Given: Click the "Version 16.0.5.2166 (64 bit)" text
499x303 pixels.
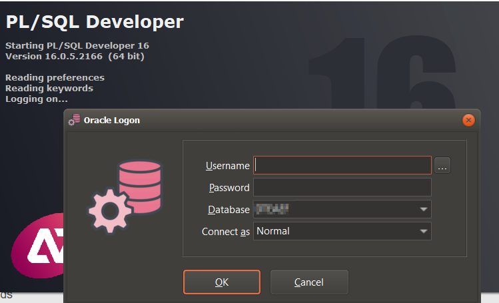Looking at the screenshot, I should tap(75, 57).
